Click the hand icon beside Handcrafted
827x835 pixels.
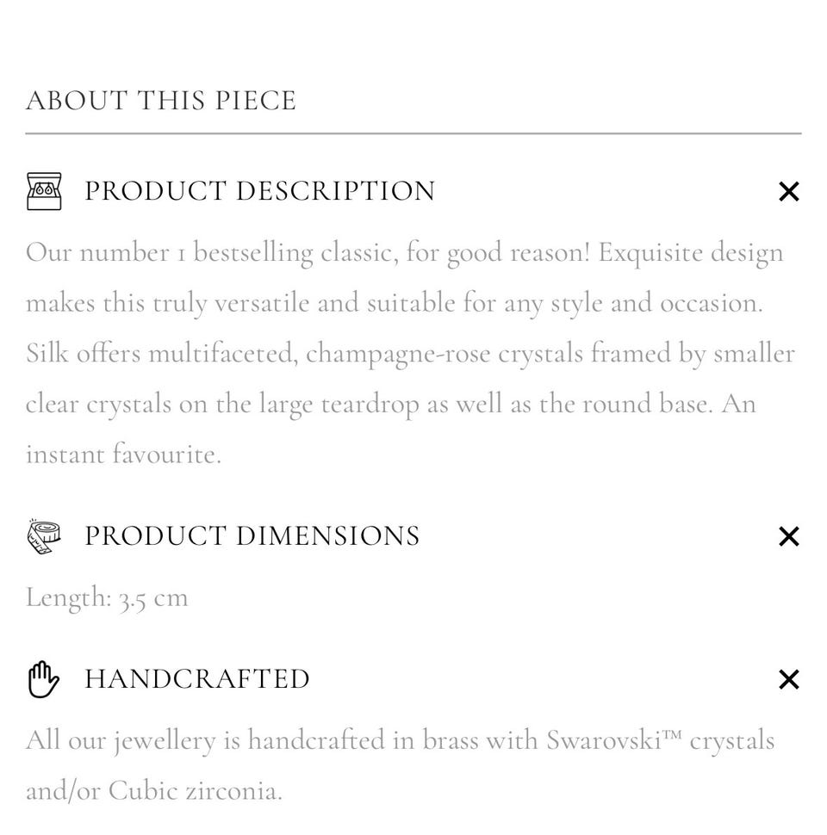[44, 679]
